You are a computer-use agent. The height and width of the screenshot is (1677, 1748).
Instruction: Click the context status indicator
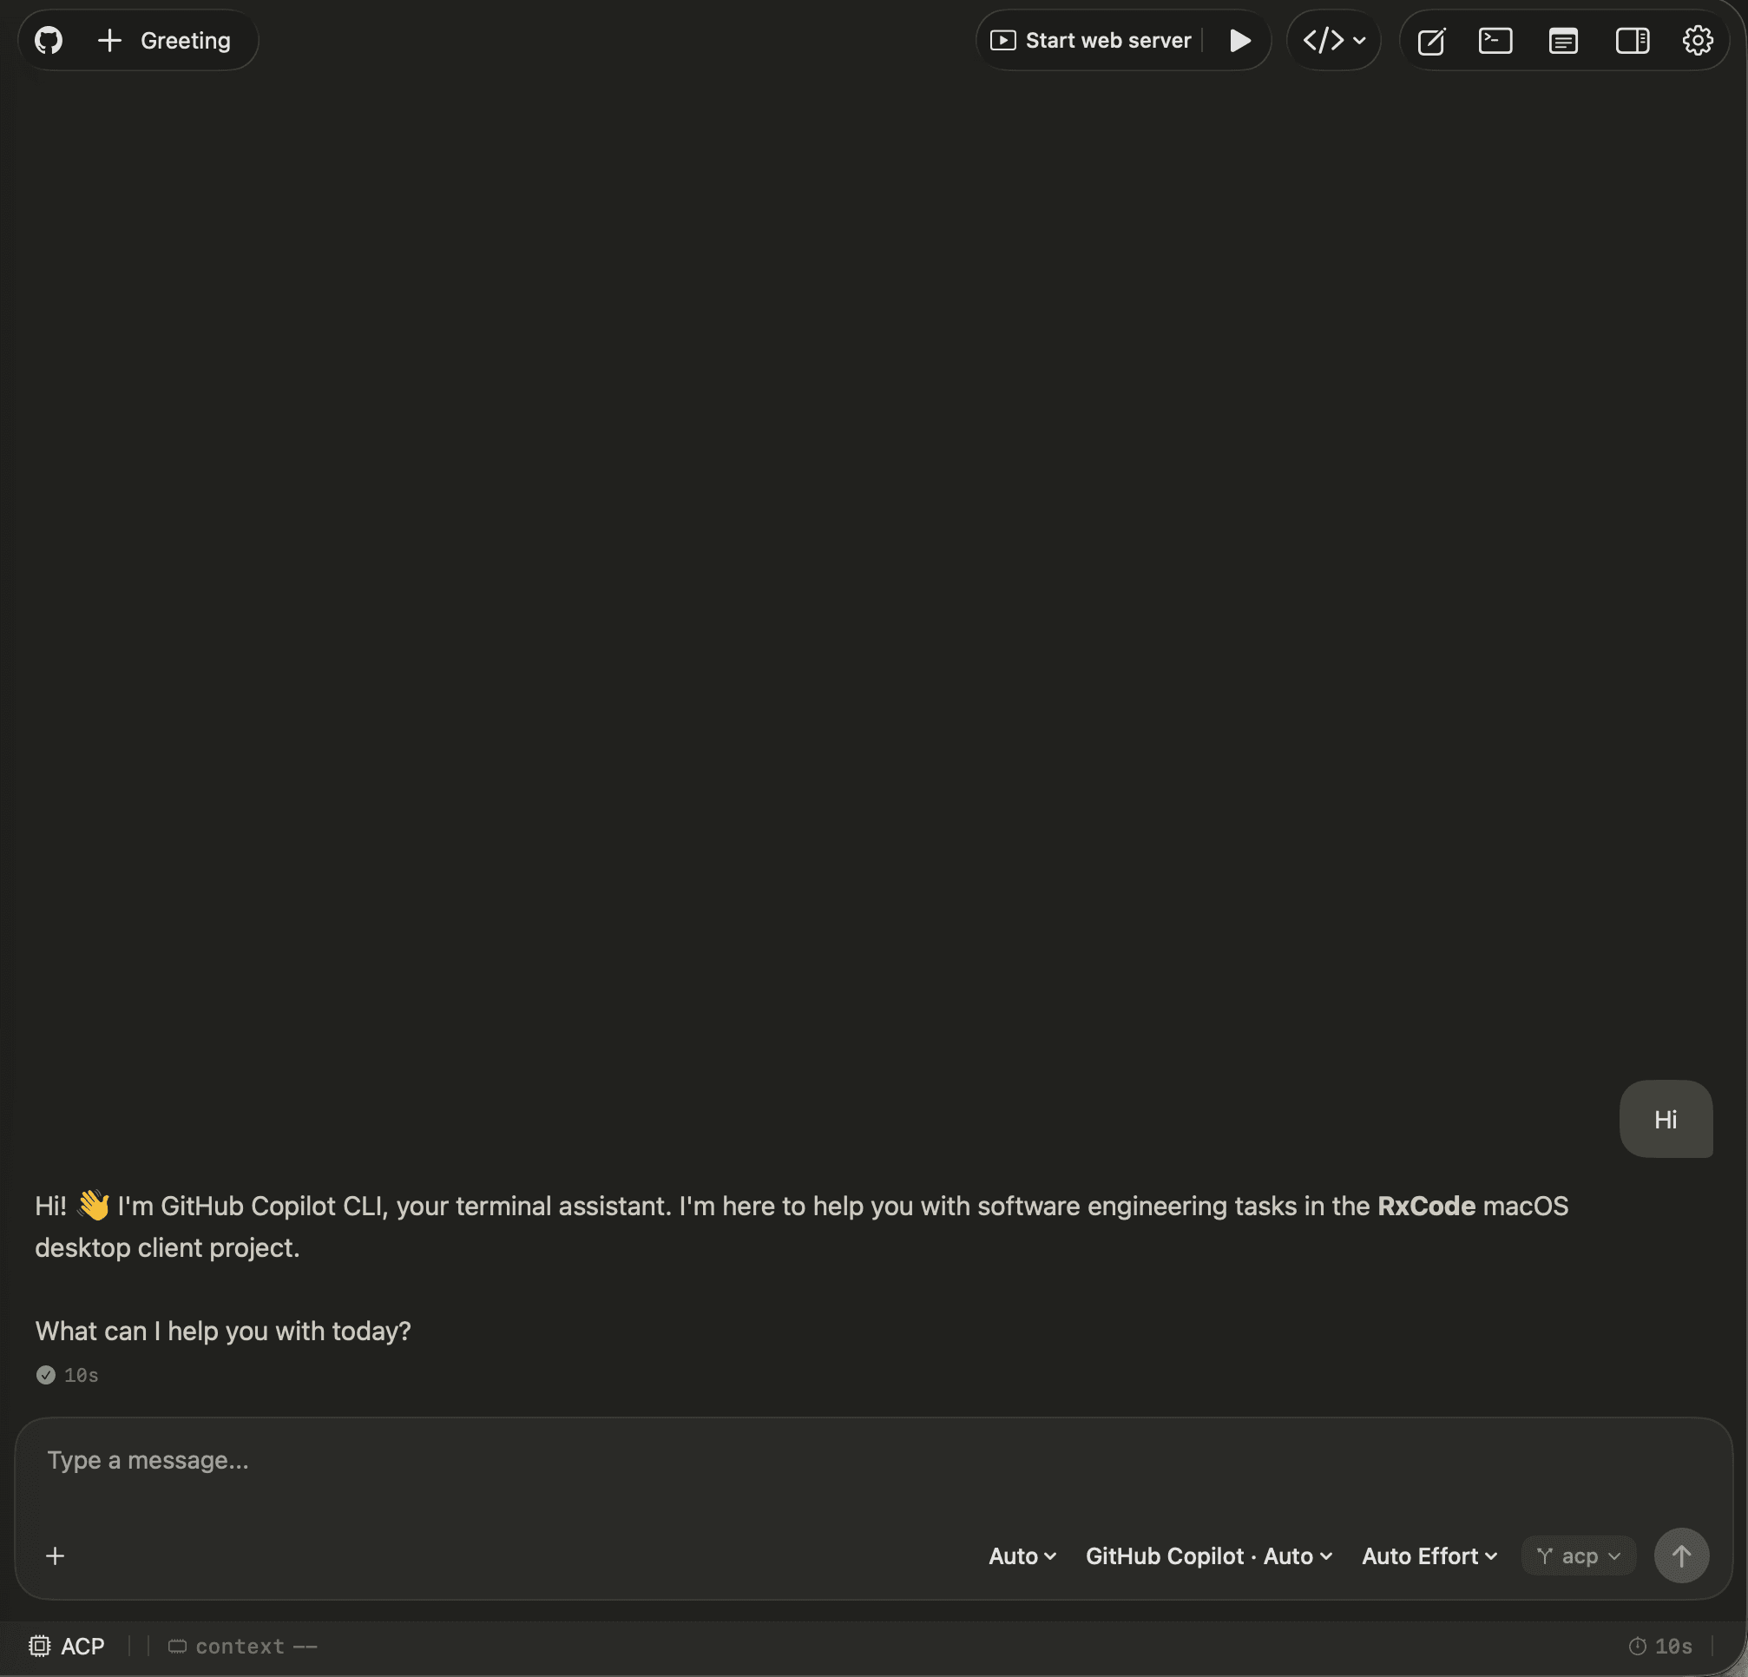(x=242, y=1646)
